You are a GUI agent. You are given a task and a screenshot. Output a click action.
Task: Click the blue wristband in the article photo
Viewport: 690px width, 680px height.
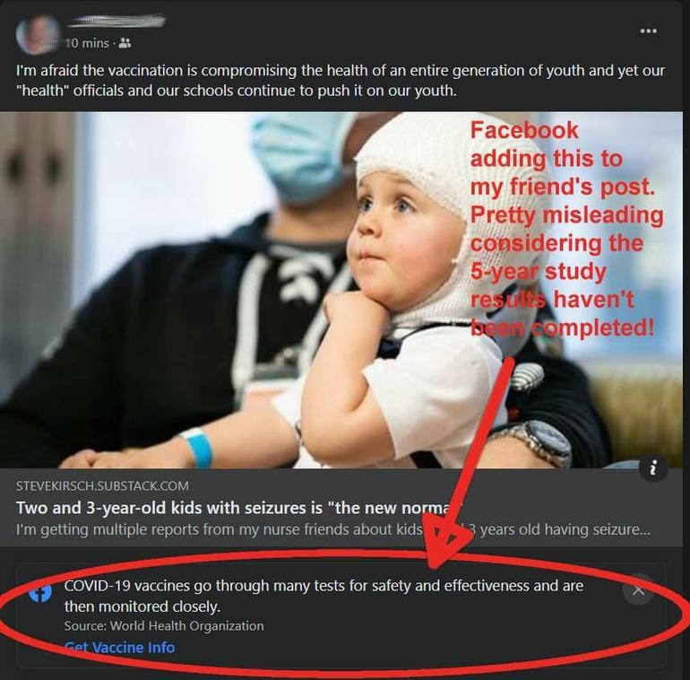[x=198, y=447]
